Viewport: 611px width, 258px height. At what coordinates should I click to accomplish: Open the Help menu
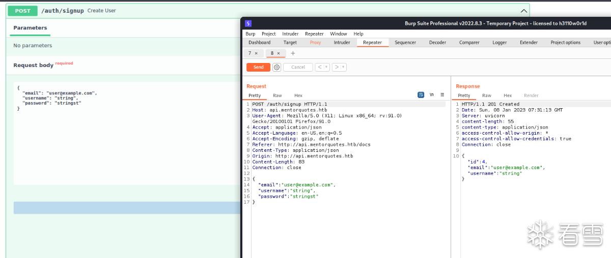point(358,34)
